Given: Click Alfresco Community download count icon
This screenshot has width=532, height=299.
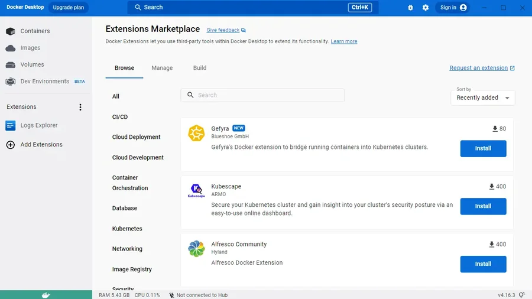Looking at the screenshot, I should tap(492, 245).
